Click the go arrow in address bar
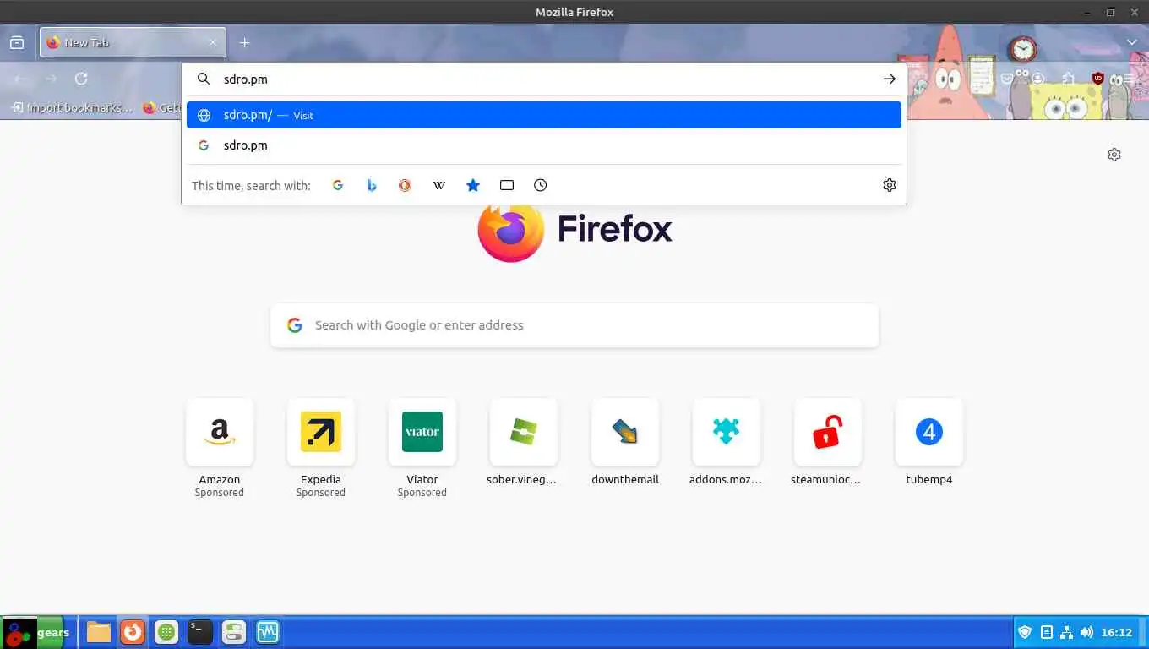Image resolution: width=1149 pixels, height=649 pixels. 889,79
